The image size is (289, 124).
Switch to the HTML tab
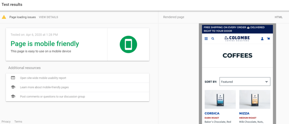click(279, 17)
